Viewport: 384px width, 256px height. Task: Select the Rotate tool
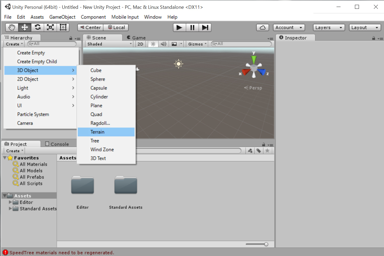coord(38,27)
